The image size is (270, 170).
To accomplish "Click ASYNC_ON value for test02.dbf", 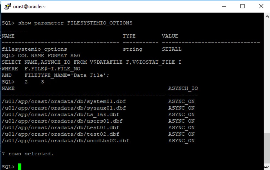I will click(181, 134).
